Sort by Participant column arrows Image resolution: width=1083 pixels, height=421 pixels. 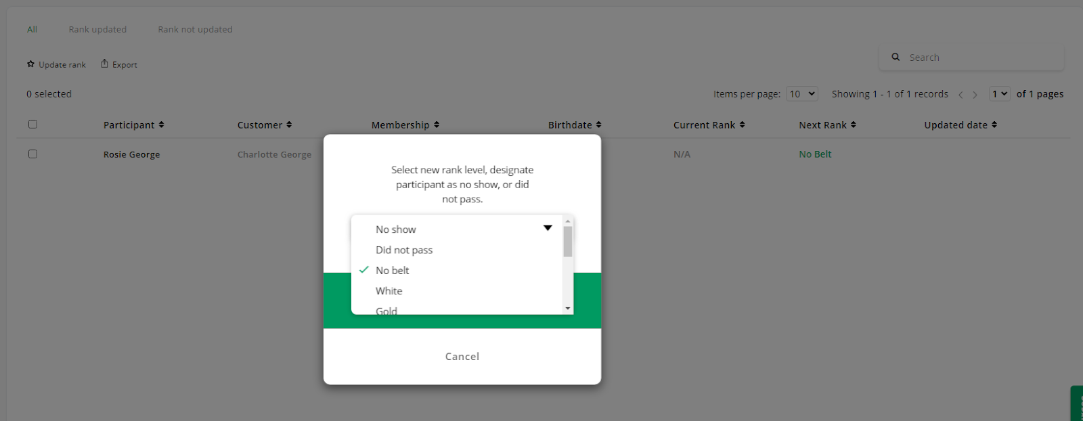pyautogui.click(x=161, y=125)
